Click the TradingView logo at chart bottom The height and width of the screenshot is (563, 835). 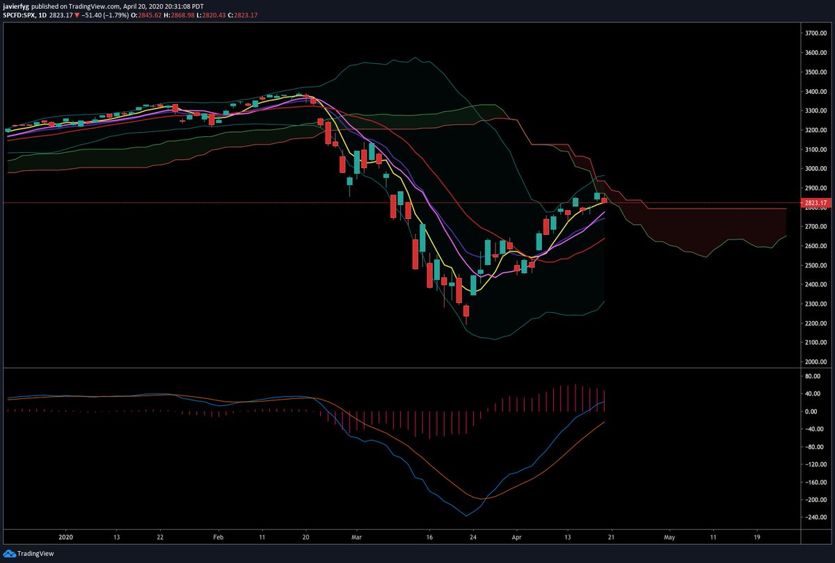pos(27,553)
